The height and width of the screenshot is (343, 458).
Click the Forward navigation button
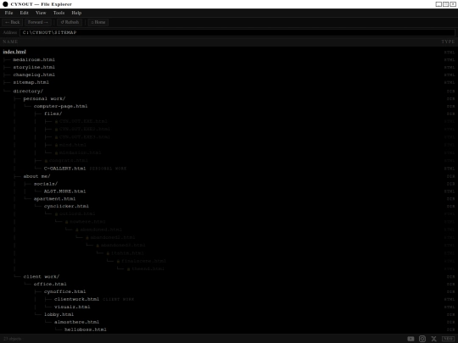[38, 22]
